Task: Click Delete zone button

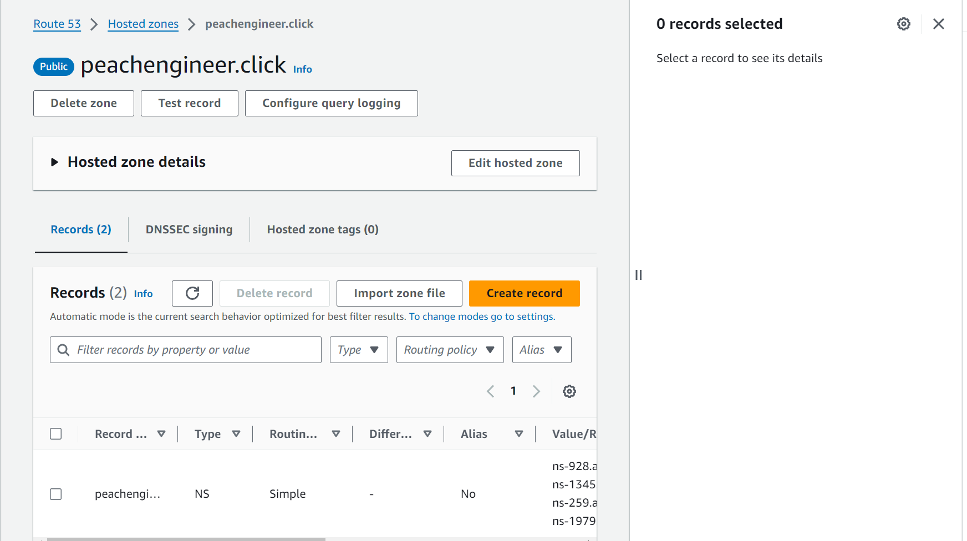Action: (84, 103)
